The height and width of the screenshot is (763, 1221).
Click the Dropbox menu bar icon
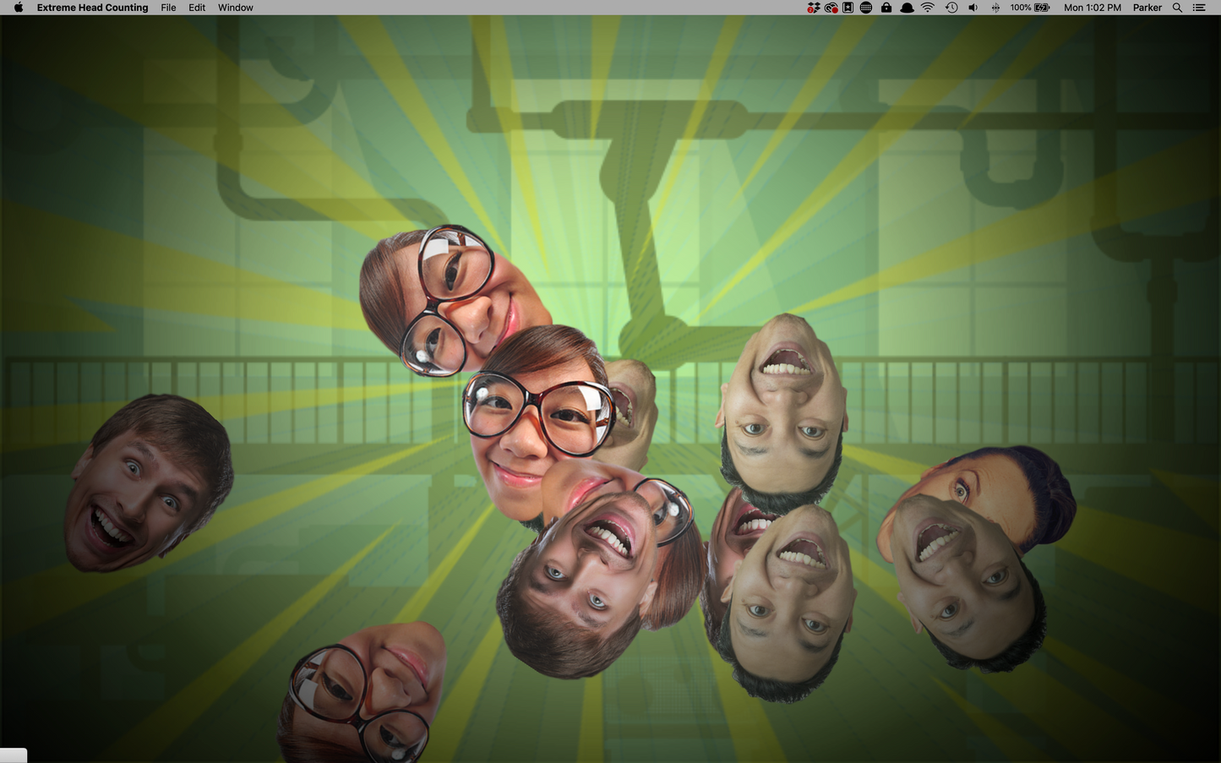[x=814, y=8]
